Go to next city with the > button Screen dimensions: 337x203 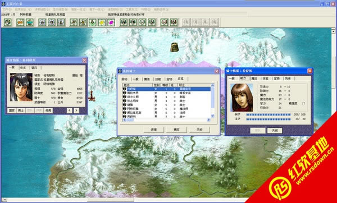[76, 110]
